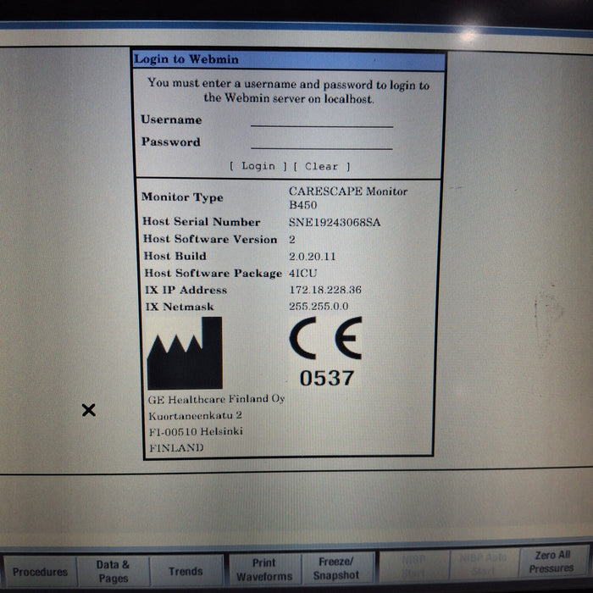593x593 pixels.
Task: Open Data & Pages menu
Action: (113, 571)
